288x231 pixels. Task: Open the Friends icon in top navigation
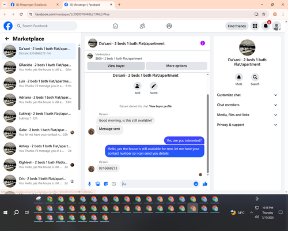[142, 26]
